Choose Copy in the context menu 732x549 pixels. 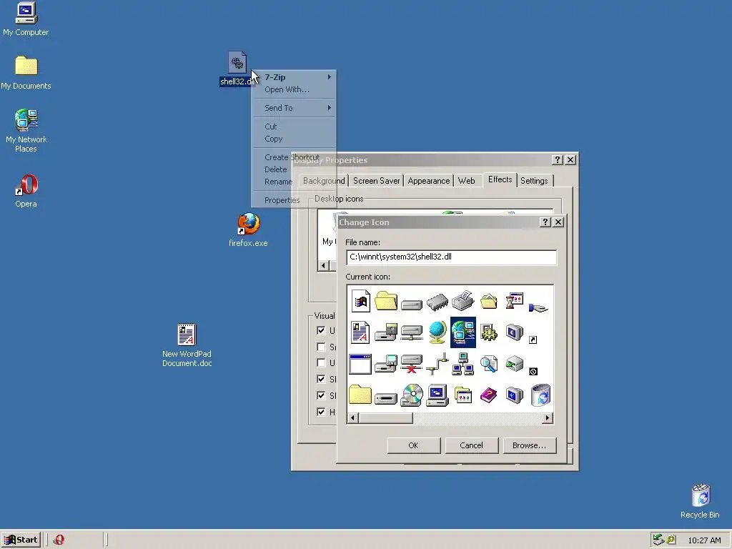(x=294, y=139)
